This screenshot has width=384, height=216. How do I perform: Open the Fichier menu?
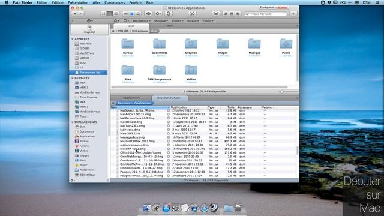(43, 2)
